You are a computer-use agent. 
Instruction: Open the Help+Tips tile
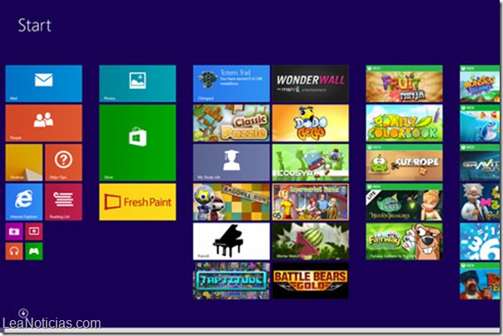point(63,162)
